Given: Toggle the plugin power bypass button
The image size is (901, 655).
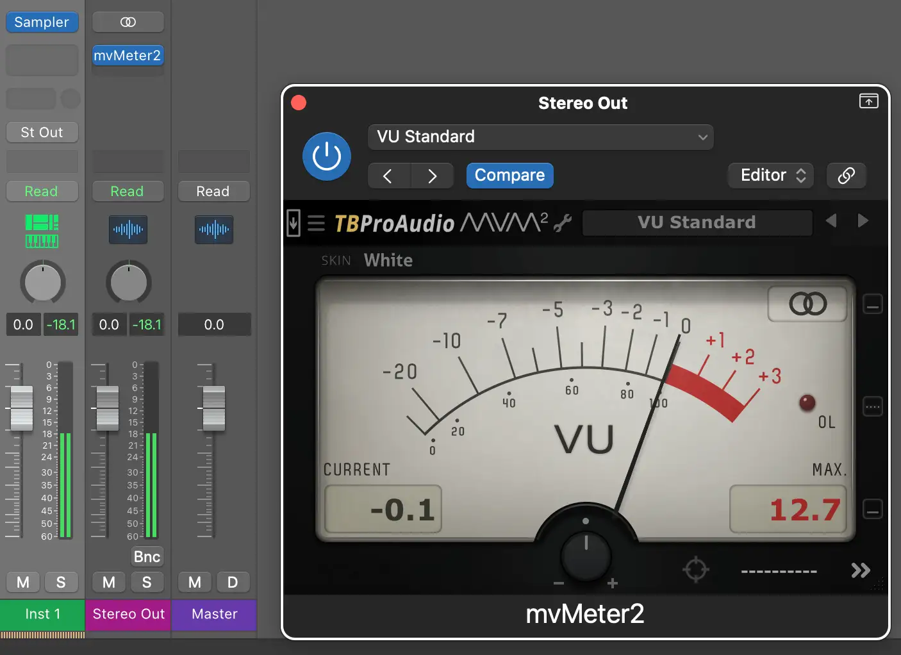Looking at the screenshot, I should coord(326,156).
